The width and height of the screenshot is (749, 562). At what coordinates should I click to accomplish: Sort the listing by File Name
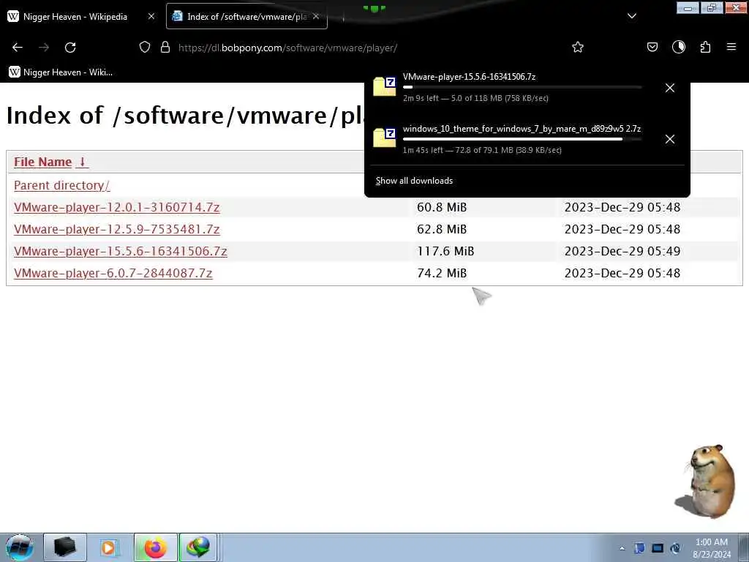43,162
